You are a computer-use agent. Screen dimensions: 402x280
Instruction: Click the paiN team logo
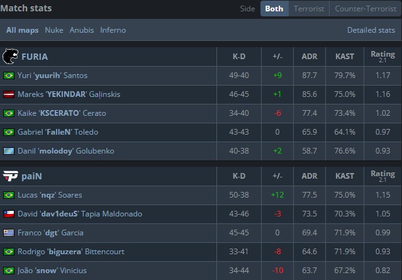(x=9, y=176)
